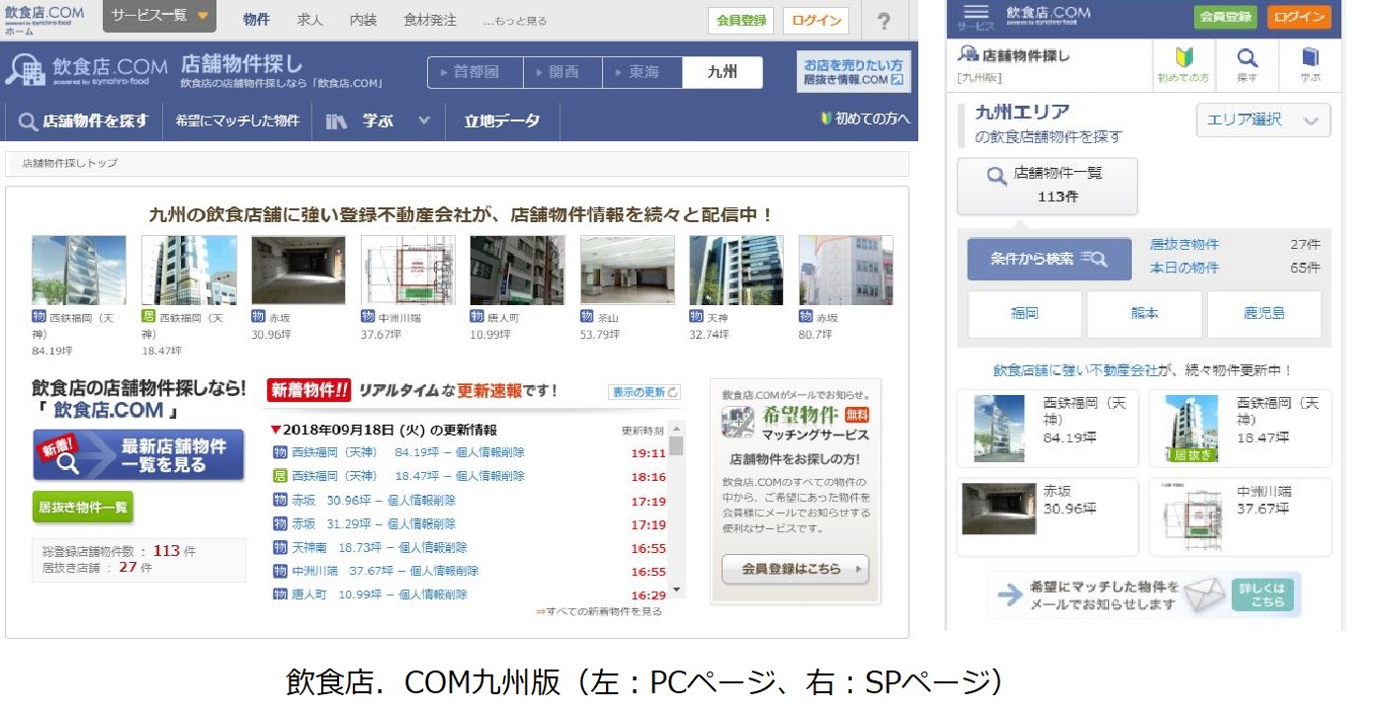Click the SP page orange ログイン button

[x=1300, y=17]
